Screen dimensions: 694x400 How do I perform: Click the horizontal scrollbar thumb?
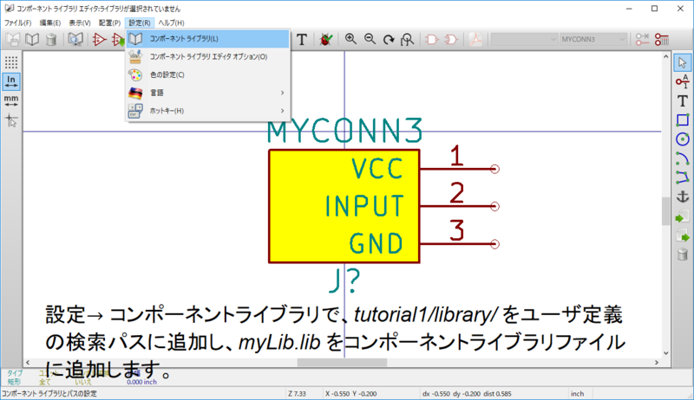point(342,363)
